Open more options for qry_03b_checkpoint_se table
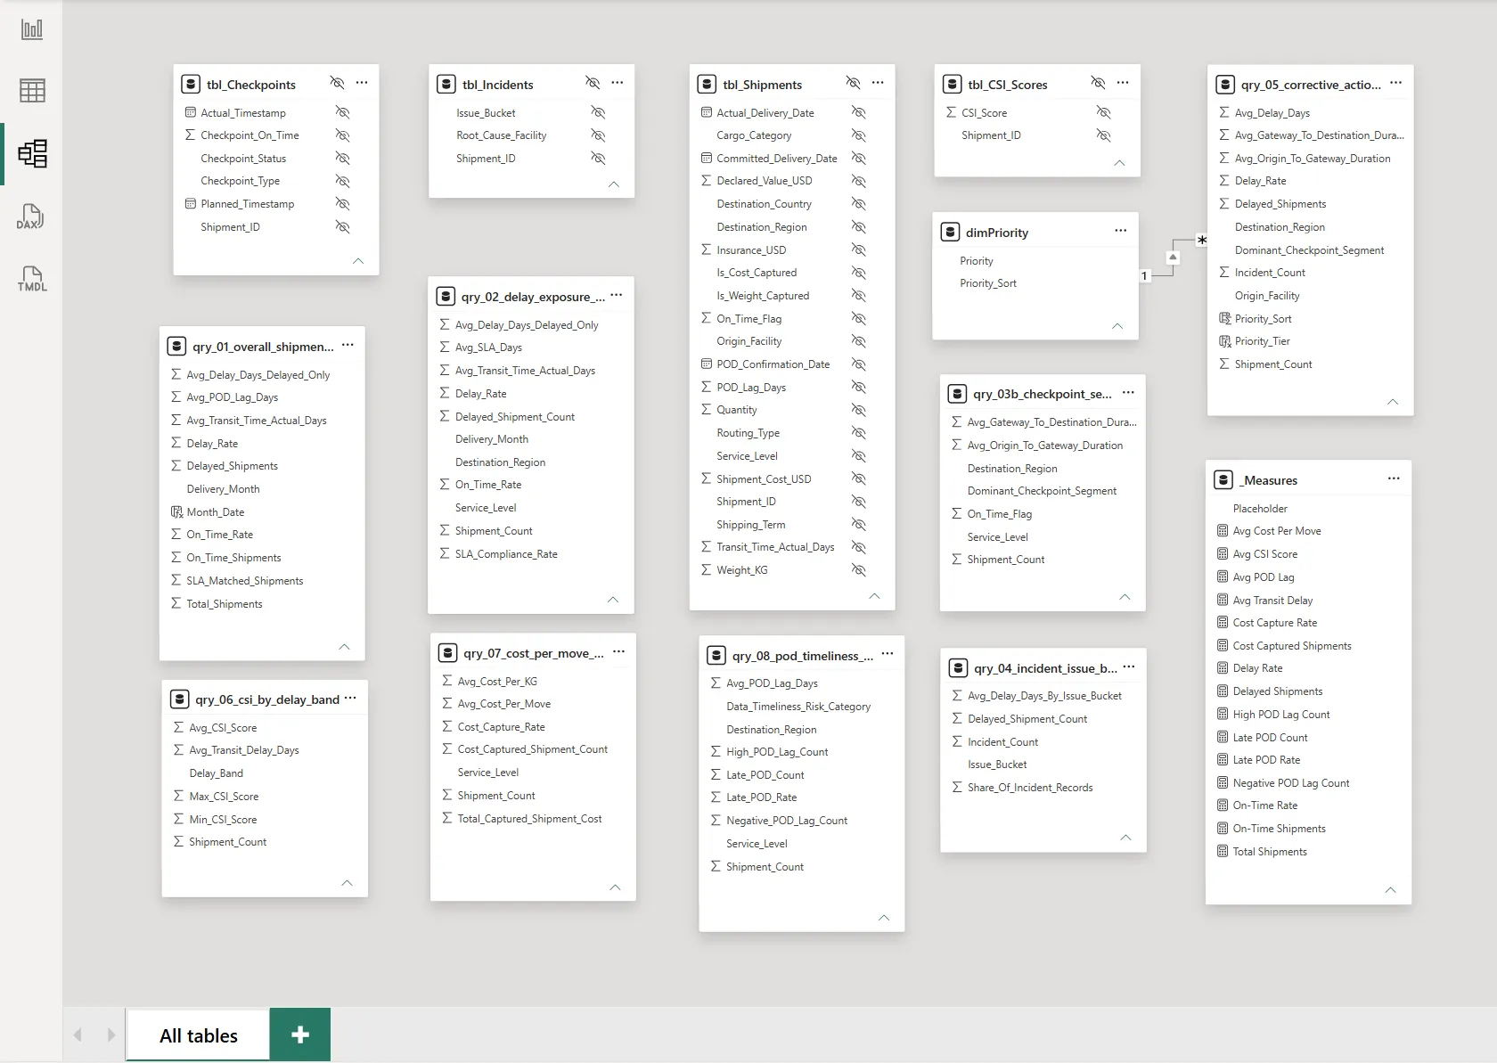 (1129, 393)
